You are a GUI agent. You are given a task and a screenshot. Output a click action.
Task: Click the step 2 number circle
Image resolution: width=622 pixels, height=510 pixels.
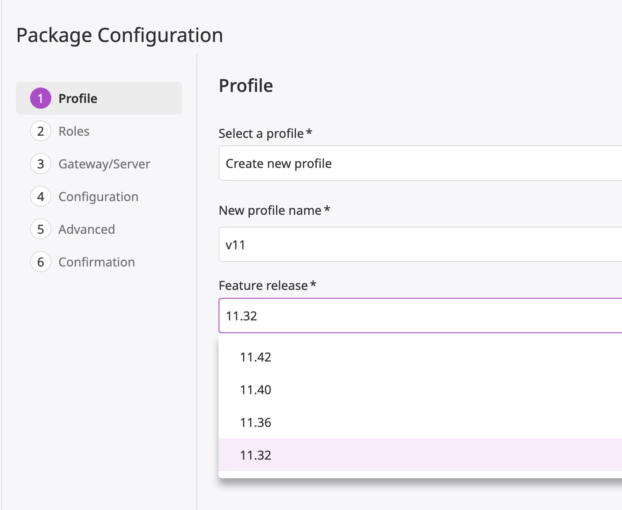click(x=41, y=131)
